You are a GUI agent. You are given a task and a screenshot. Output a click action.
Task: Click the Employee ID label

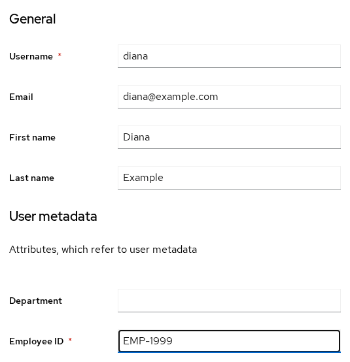click(36, 341)
